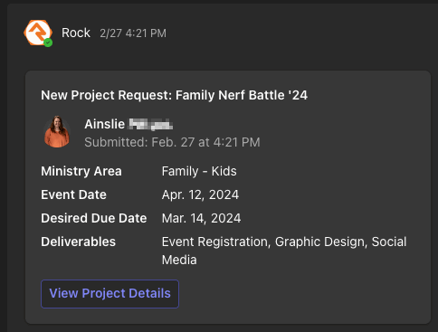Click the Ministry Area label
438x332 pixels.
[81, 171]
